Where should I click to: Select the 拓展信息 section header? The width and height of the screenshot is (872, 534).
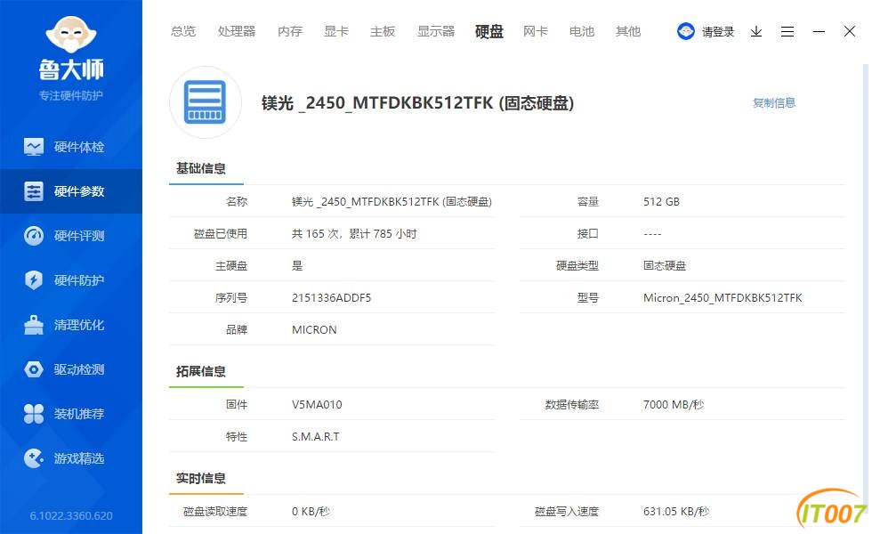coord(201,372)
